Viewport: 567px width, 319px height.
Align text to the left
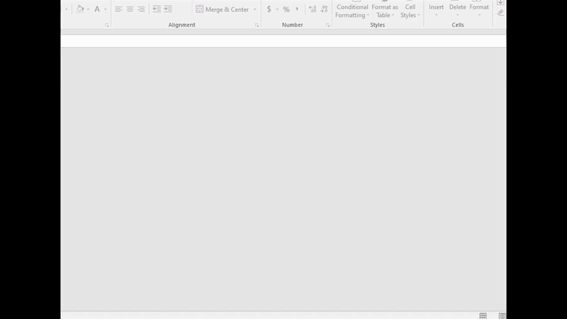tap(119, 9)
